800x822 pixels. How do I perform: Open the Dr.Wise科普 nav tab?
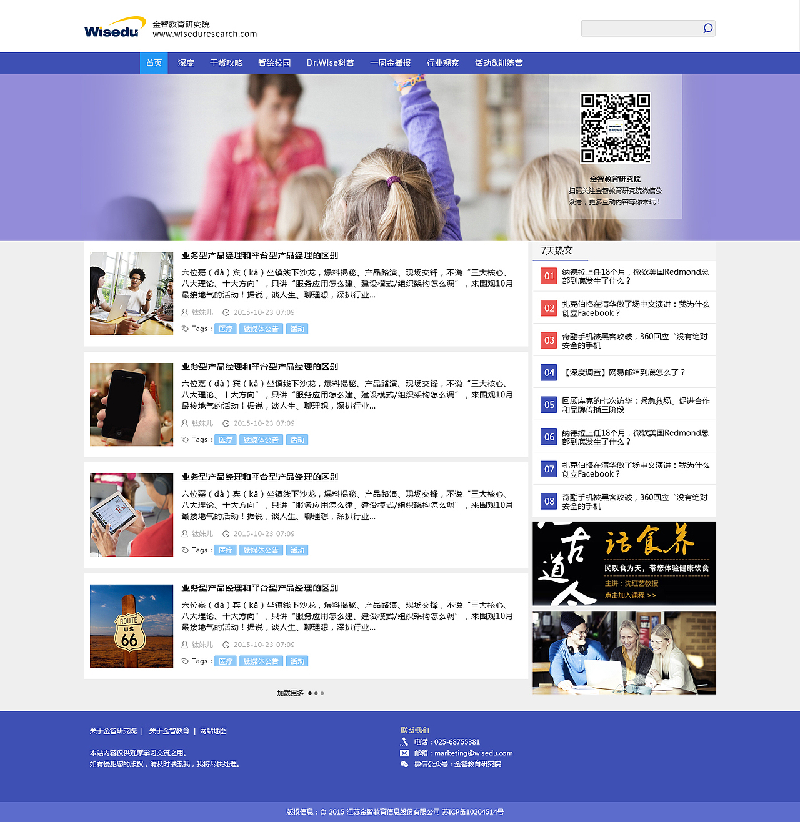point(331,63)
